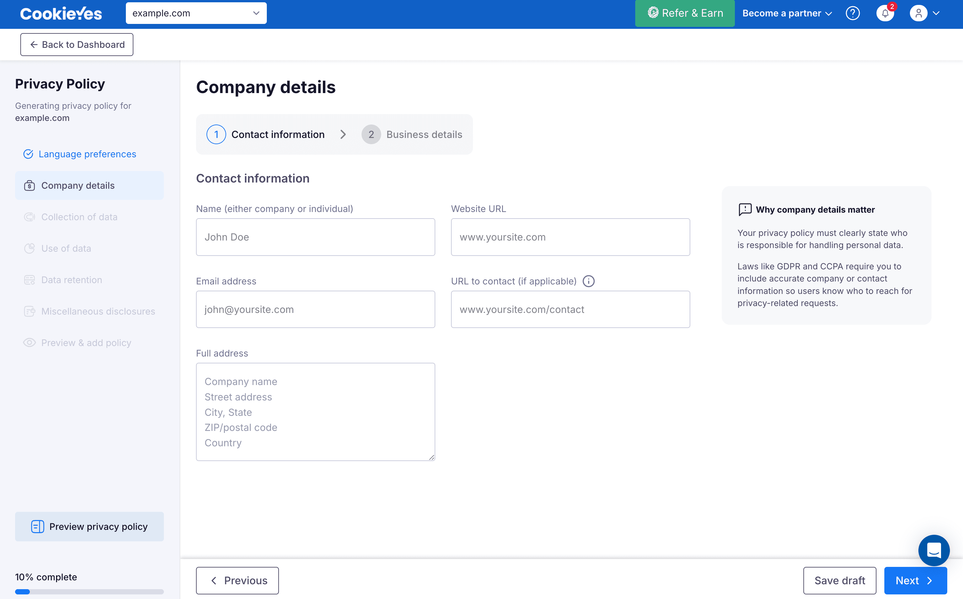Open the example.com site selector dropdown
The image size is (963, 599).
point(196,13)
